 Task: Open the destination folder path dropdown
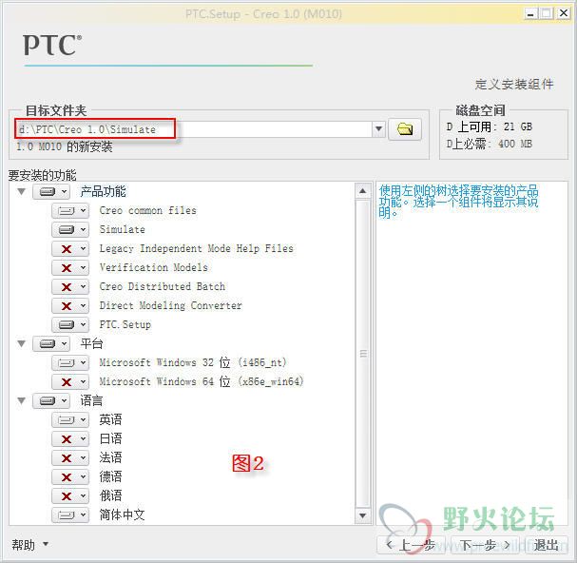378,129
